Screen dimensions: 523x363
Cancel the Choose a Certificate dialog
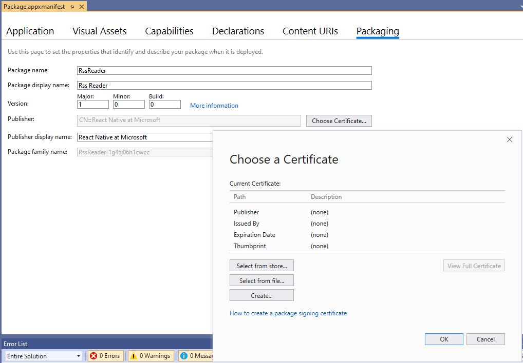(x=485, y=339)
